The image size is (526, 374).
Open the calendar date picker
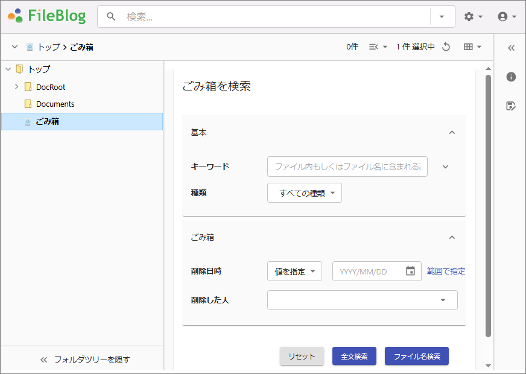(410, 271)
